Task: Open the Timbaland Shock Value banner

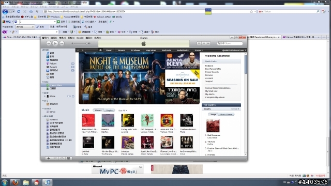Action: 183,95
